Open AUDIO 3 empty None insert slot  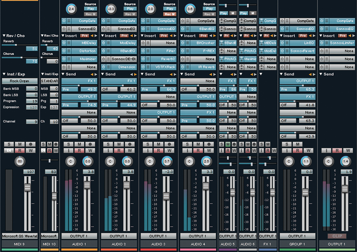[162, 43]
